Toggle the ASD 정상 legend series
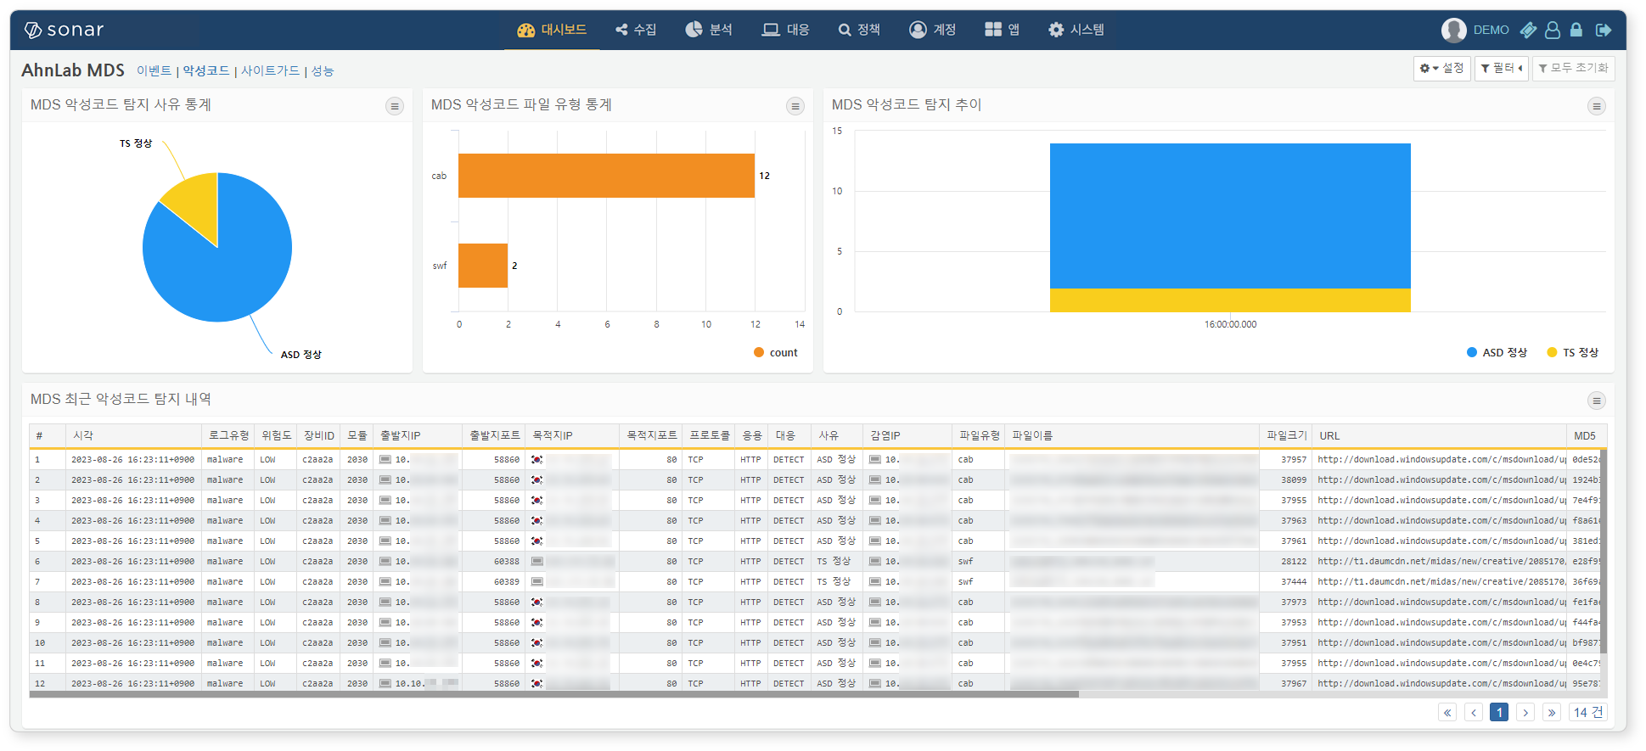This screenshot has height=751, width=1646. (1497, 352)
